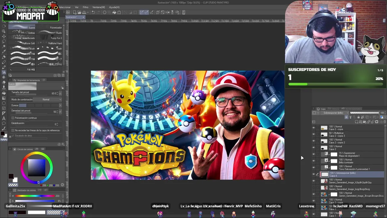Hide the Brillo/contraste layer

point(314,161)
